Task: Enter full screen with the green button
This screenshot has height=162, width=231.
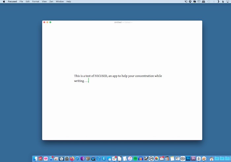Action: coord(50,22)
